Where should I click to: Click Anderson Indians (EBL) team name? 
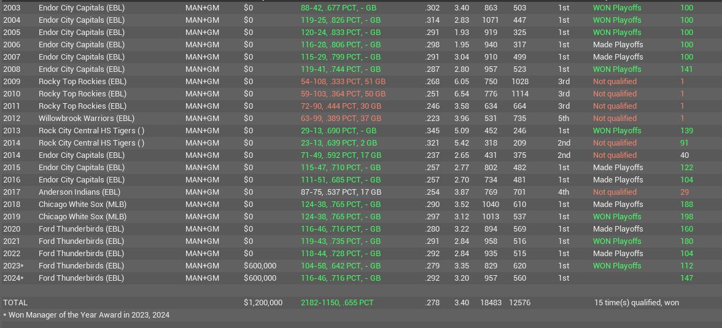[x=79, y=192]
